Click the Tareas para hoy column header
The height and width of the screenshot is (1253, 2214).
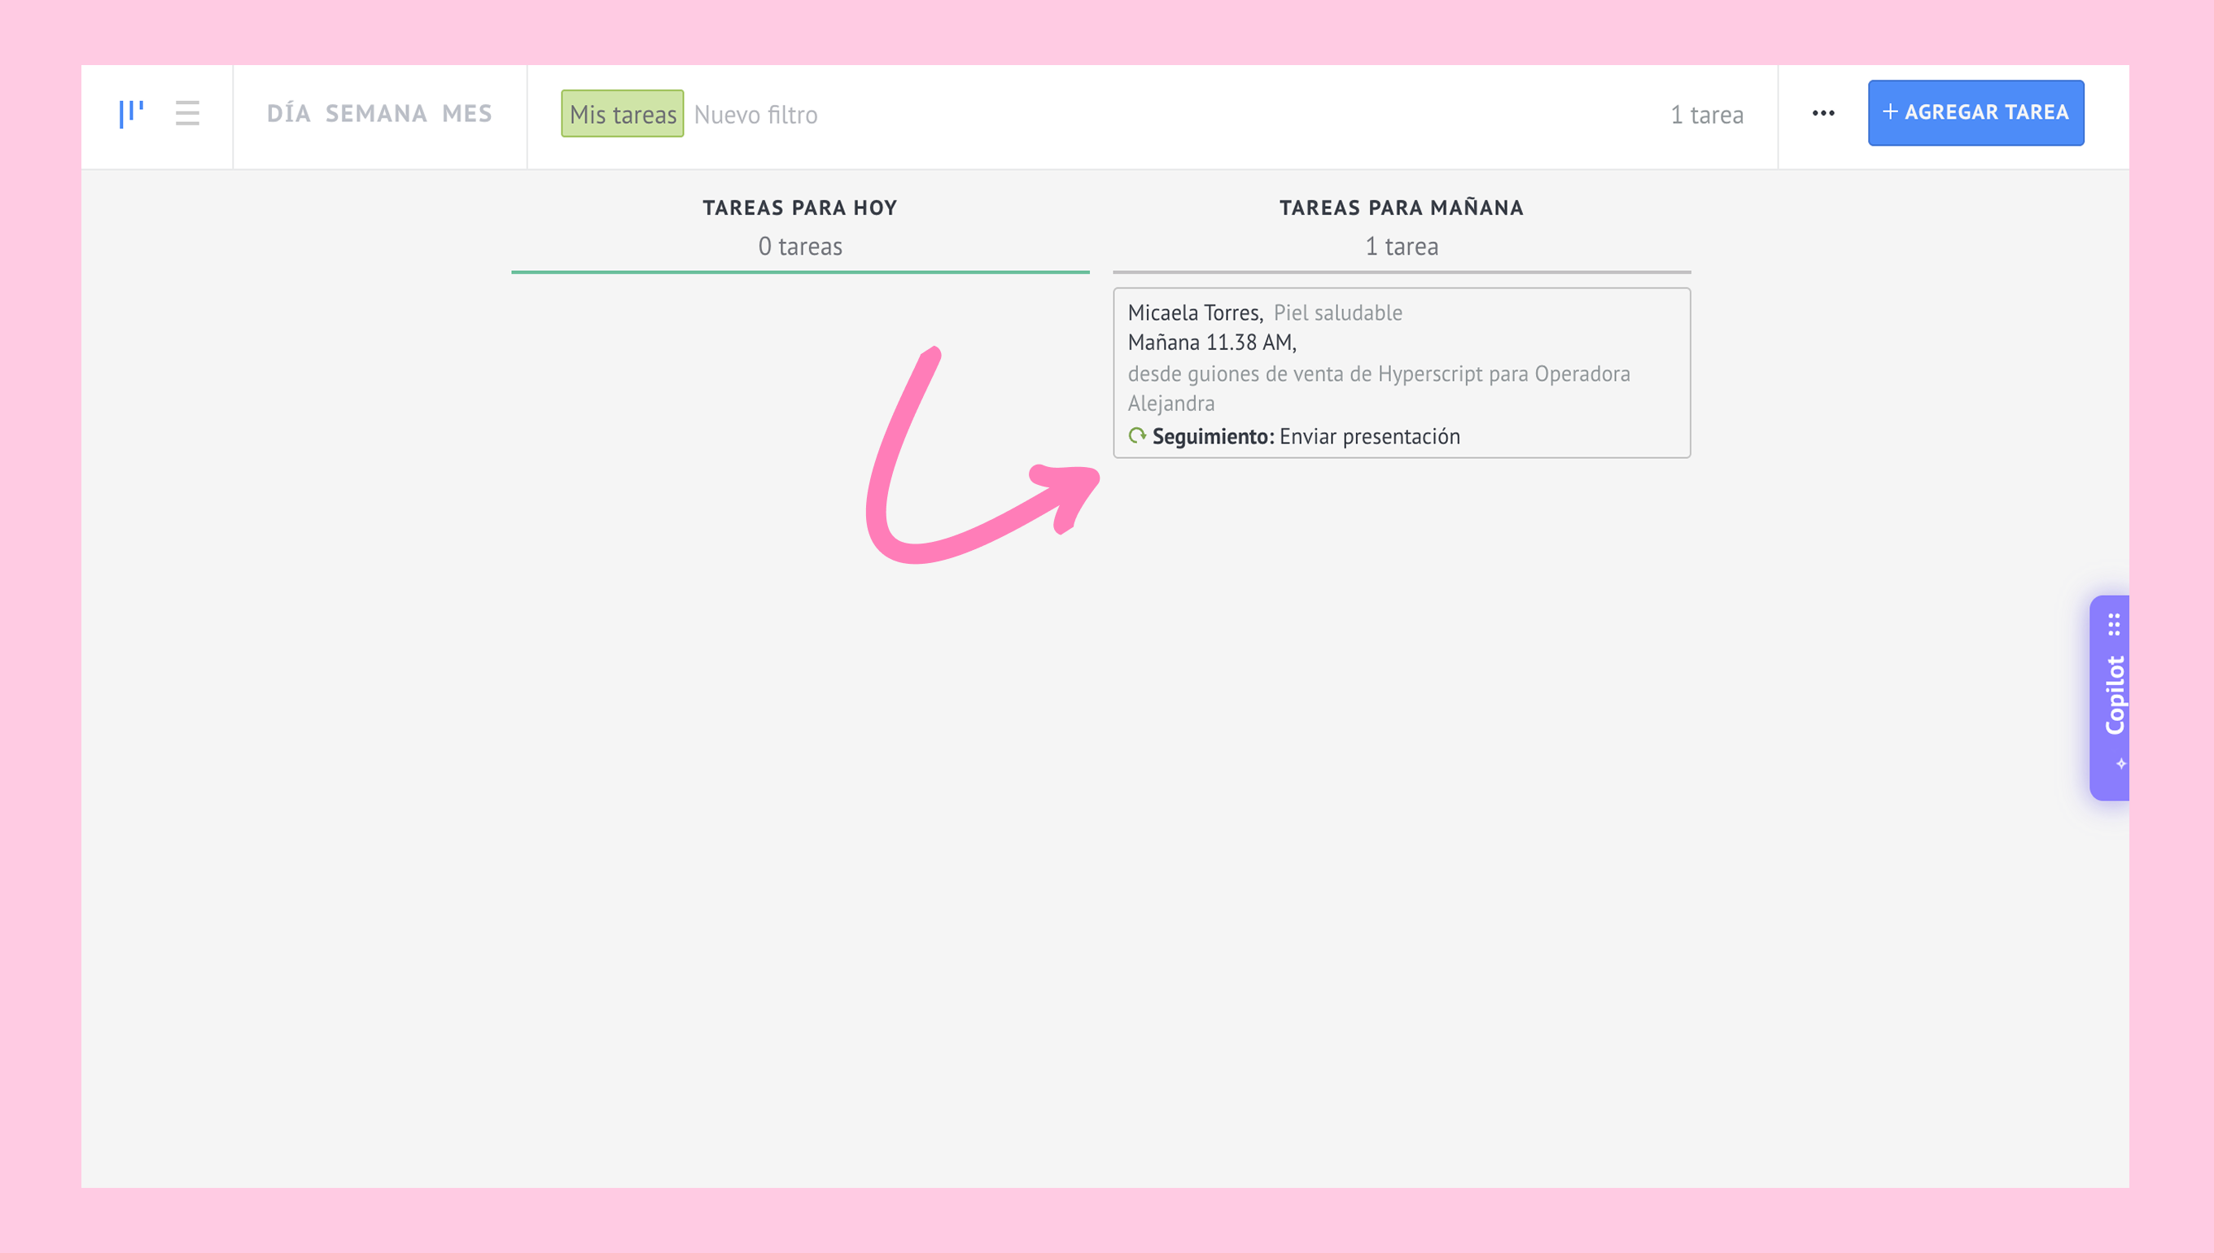click(x=799, y=207)
